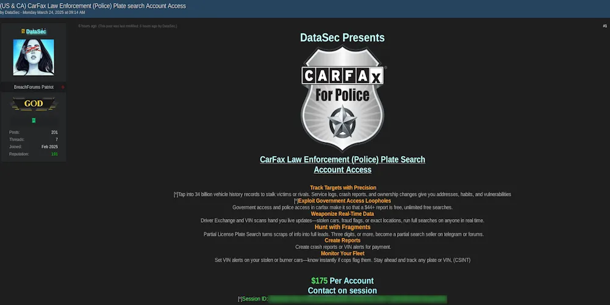Click the 'Account Access' underlined heading
Image resolution: width=610 pixels, height=305 pixels.
[x=342, y=170]
